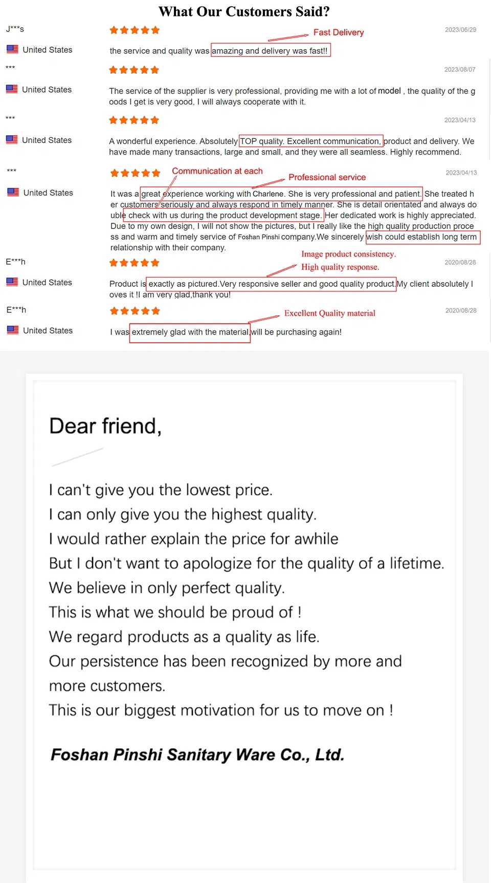This screenshot has width=491, height=883.
Task: Select stars above "extremely glad with the material" review
Action: 135,311
